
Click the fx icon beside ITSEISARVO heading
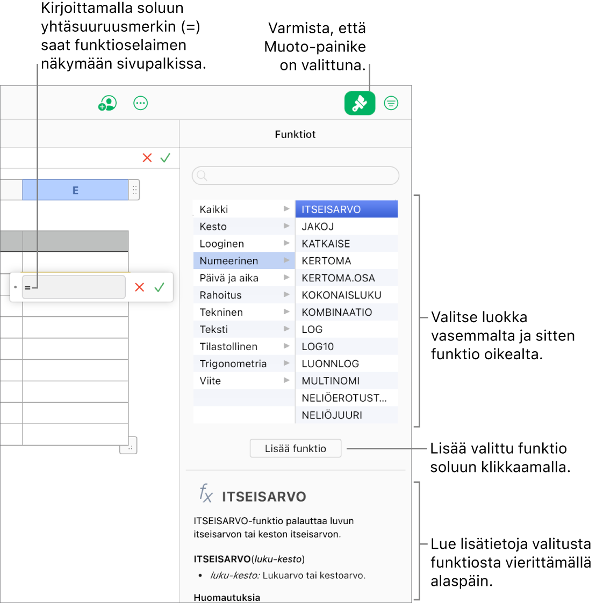(206, 493)
